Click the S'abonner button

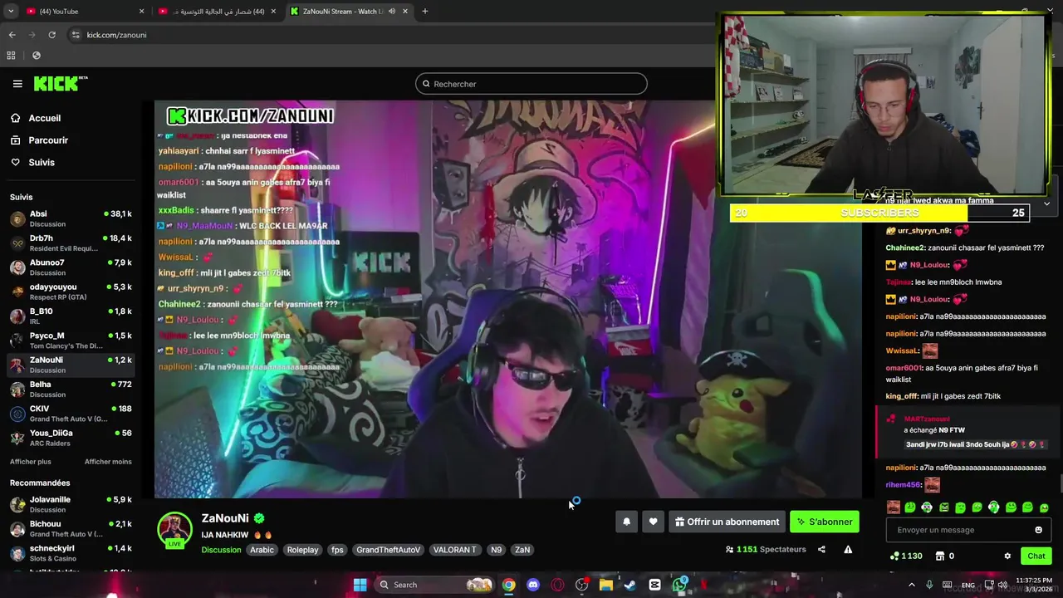[x=825, y=522]
